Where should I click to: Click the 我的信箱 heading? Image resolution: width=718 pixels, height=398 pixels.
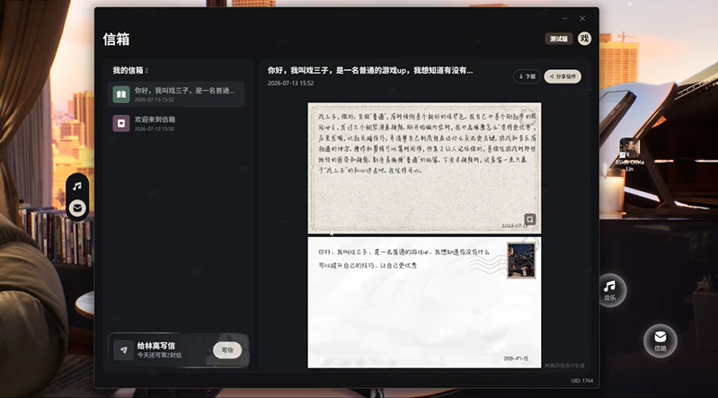point(128,71)
